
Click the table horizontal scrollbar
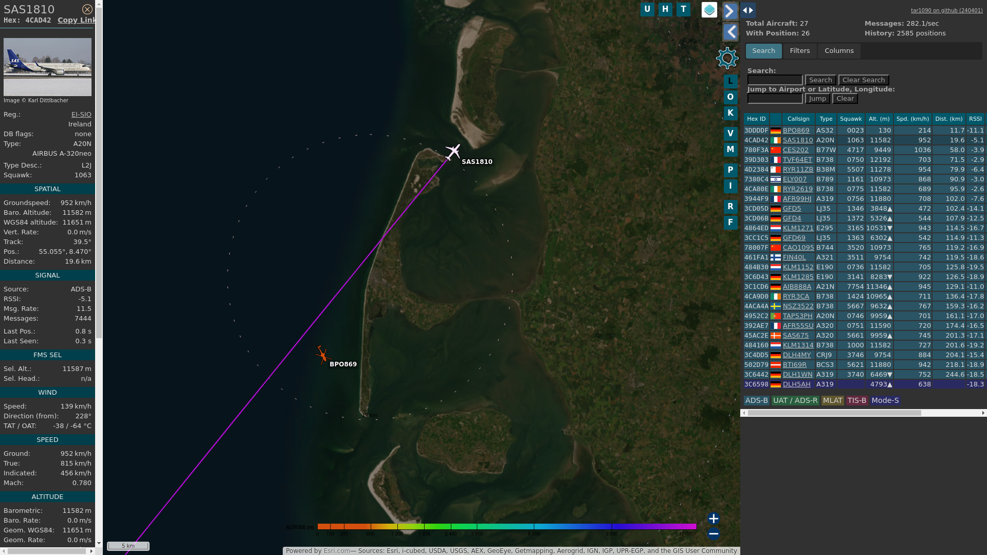pos(834,413)
